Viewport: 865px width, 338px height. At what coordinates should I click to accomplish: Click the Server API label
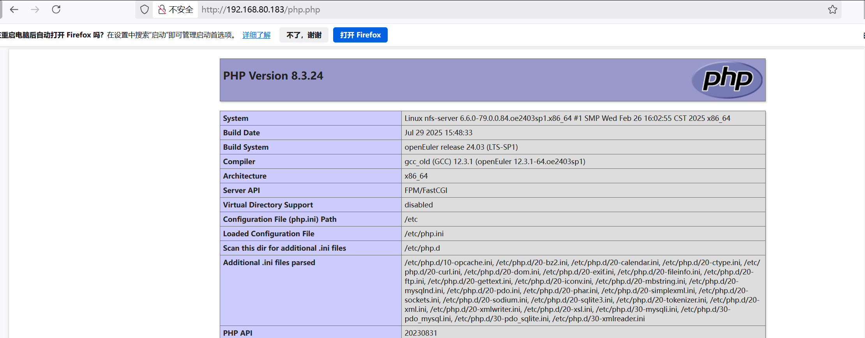[x=242, y=190]
